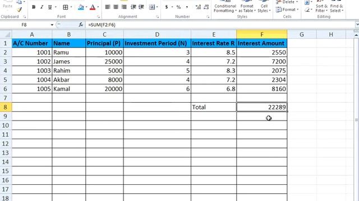Image resolution: width=359 pixels, height=201 pixels.
Task: Open the Accounting Format dropdown arrow
Action: [172, 7]
